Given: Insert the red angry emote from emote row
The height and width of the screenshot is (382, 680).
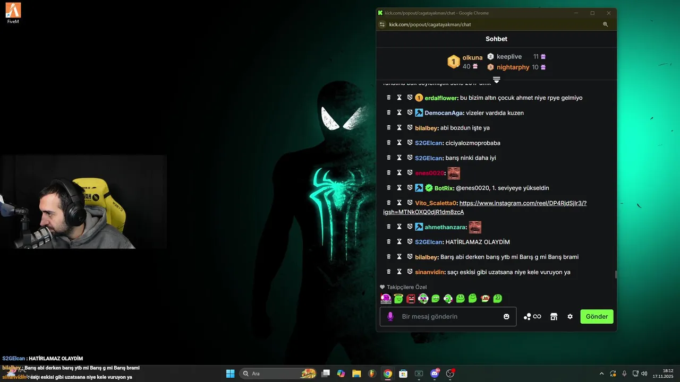Looking at the screenshot, I should 411,299.
